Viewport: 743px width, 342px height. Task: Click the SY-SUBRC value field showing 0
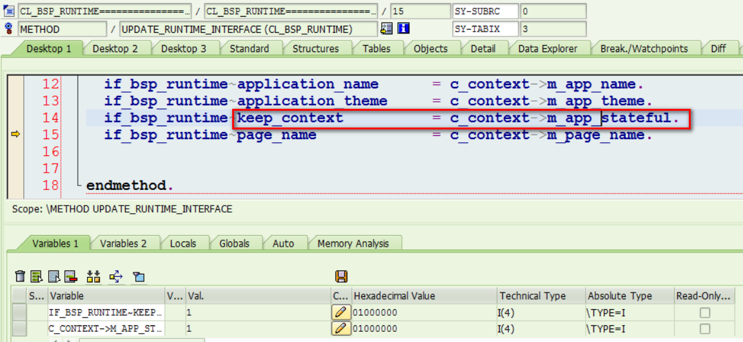[553, 11]
